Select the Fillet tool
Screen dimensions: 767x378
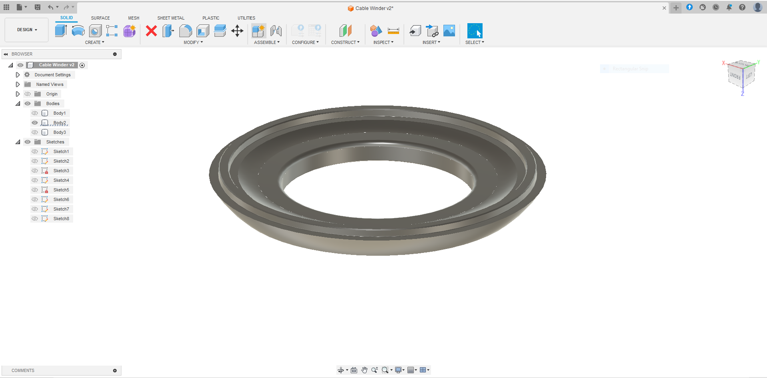pos(185,31)
